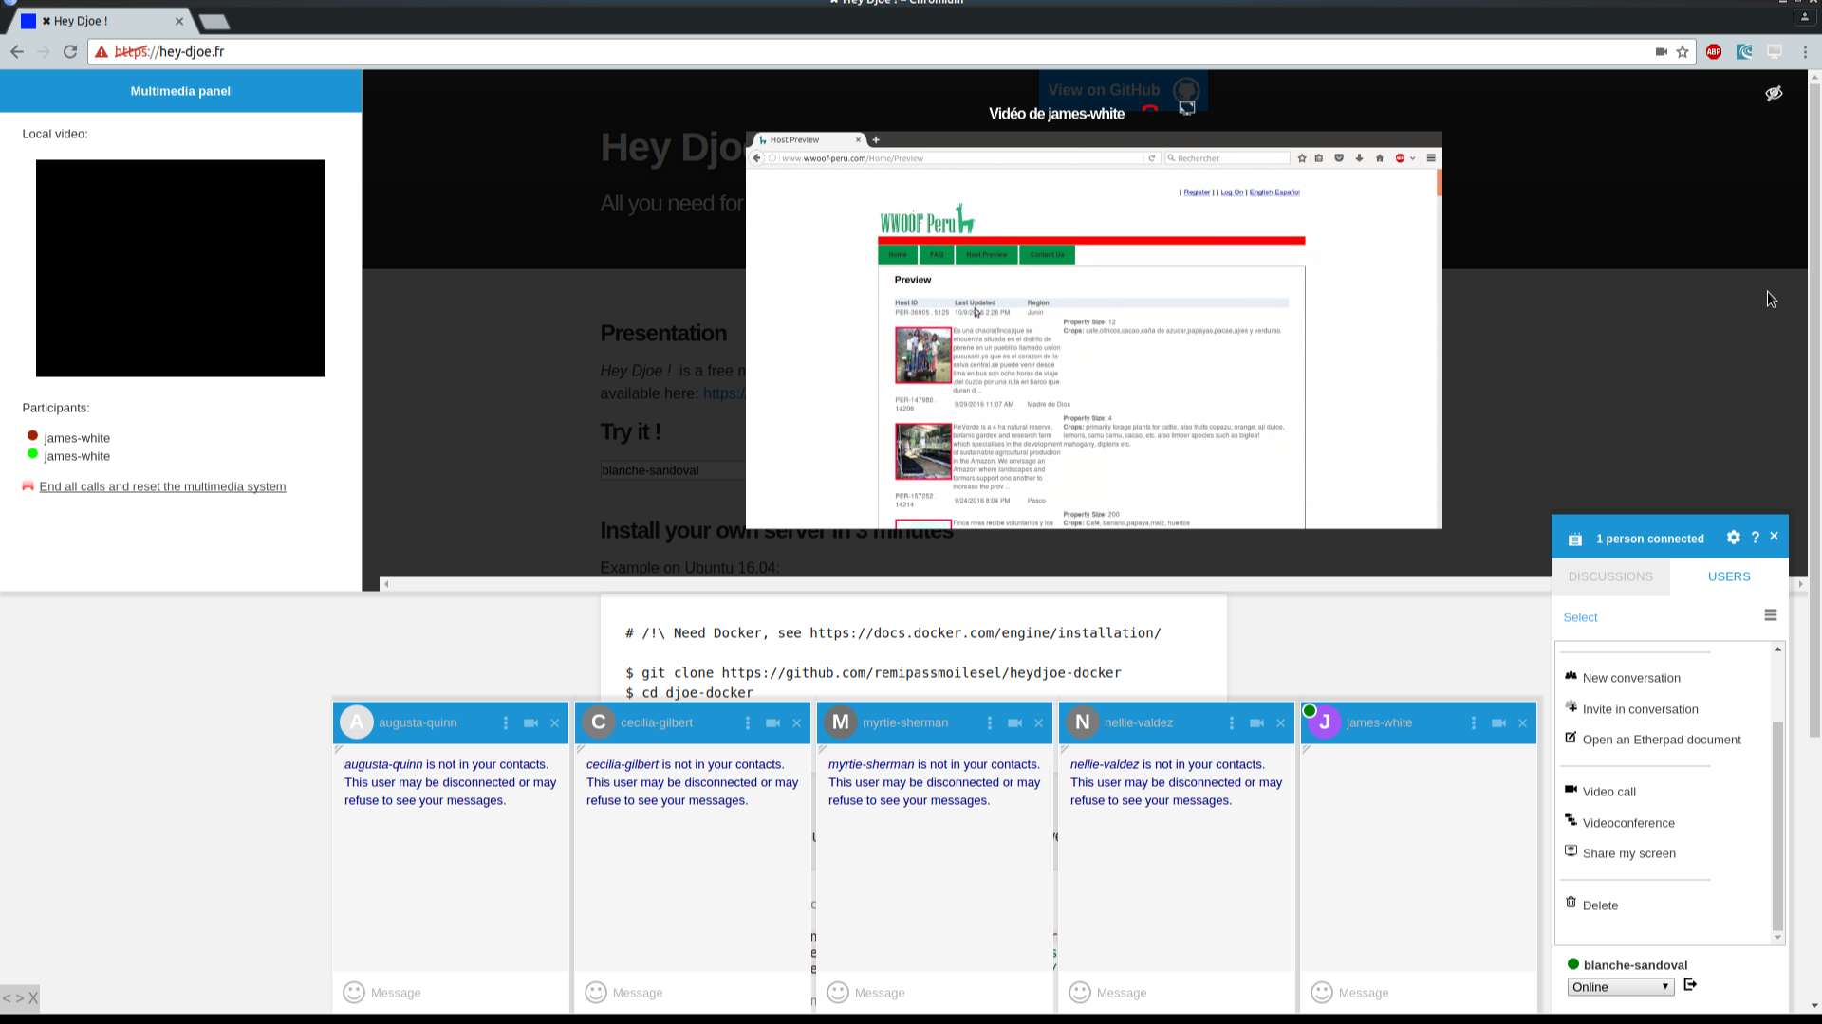Click logout icon next to status selector
1822x1024 pixels.
point(1690,985)
